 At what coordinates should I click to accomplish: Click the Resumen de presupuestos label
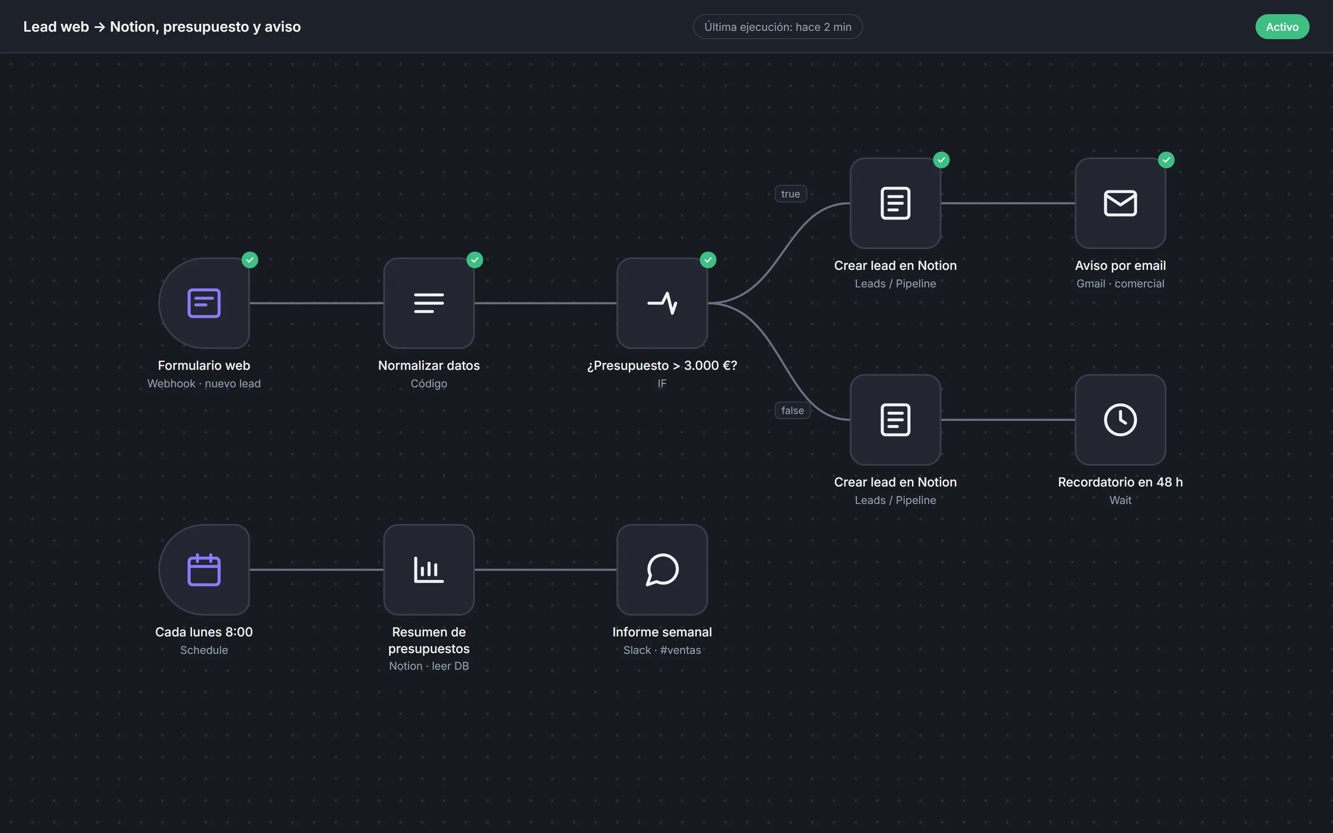[x=429, y=640]
